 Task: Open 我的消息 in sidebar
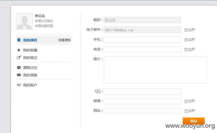coord(30,75)
